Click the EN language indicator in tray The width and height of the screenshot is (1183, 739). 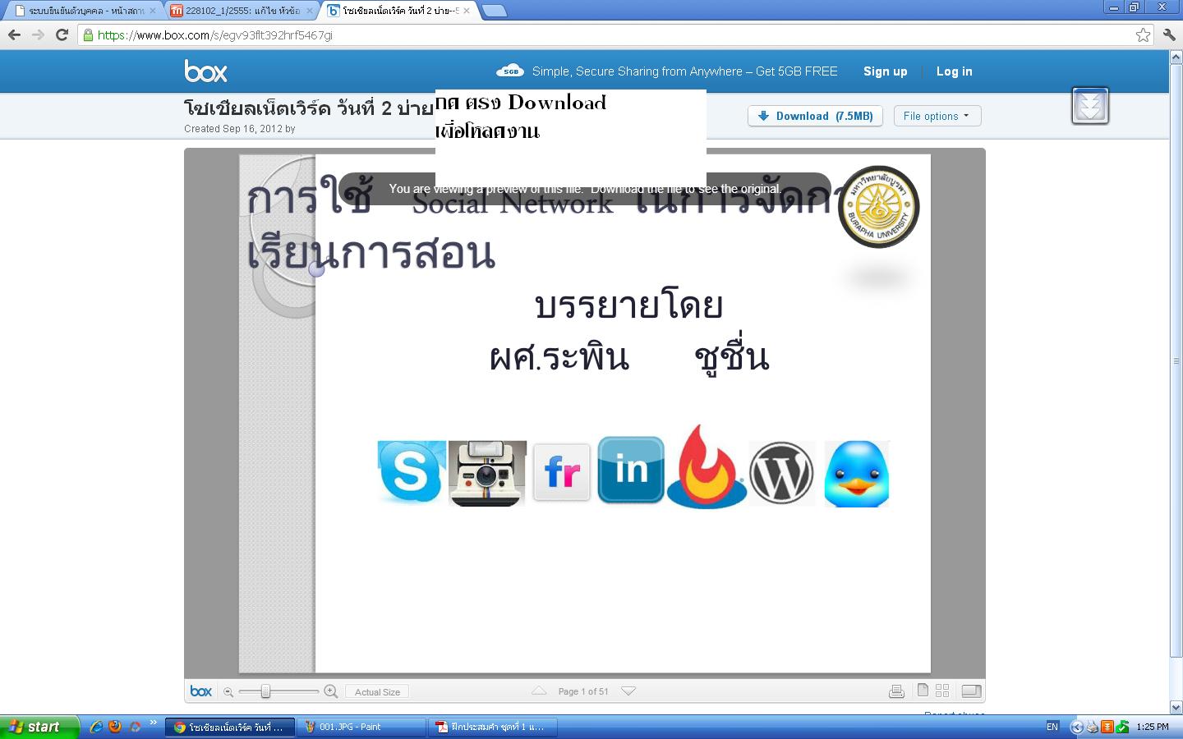pos(1052,727)
